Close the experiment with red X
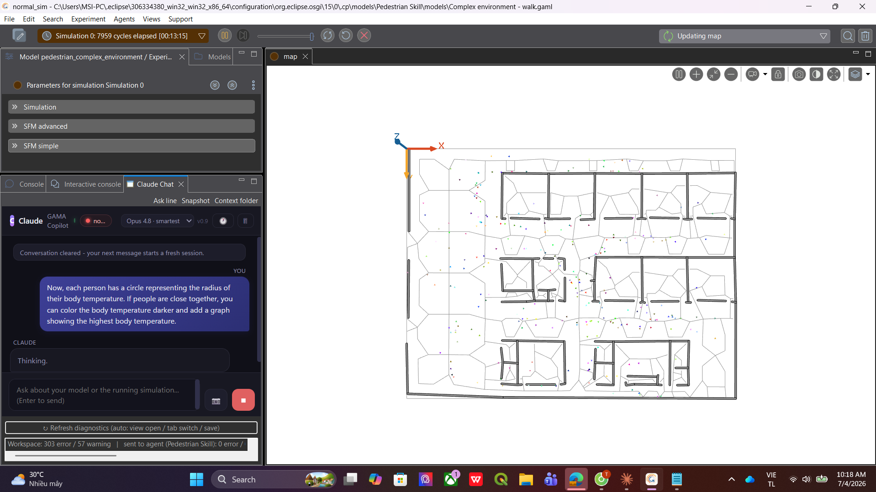This screenshot has width=876, height=492. (x=364, y=36)
